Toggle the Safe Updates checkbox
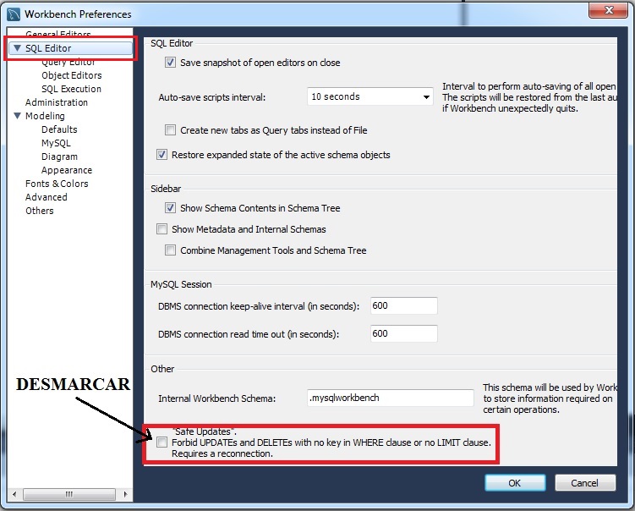Screen dimensions: 635x511 [x=162, y=442]
